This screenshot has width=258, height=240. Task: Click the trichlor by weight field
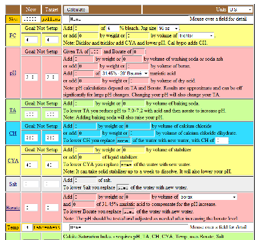pos(89,35)
